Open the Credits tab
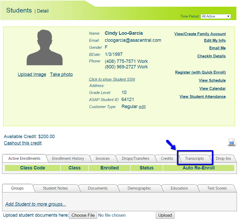Viewport: 239px width, 224px height. (167, 158)
